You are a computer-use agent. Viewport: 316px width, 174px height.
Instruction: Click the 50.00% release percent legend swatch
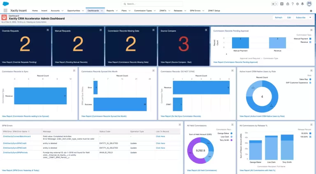(x=310, y=133)
